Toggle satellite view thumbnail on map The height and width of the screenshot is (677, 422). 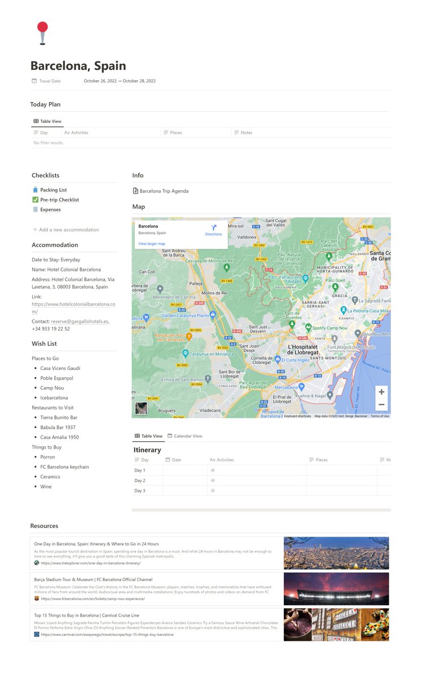[x=141, y=408]
